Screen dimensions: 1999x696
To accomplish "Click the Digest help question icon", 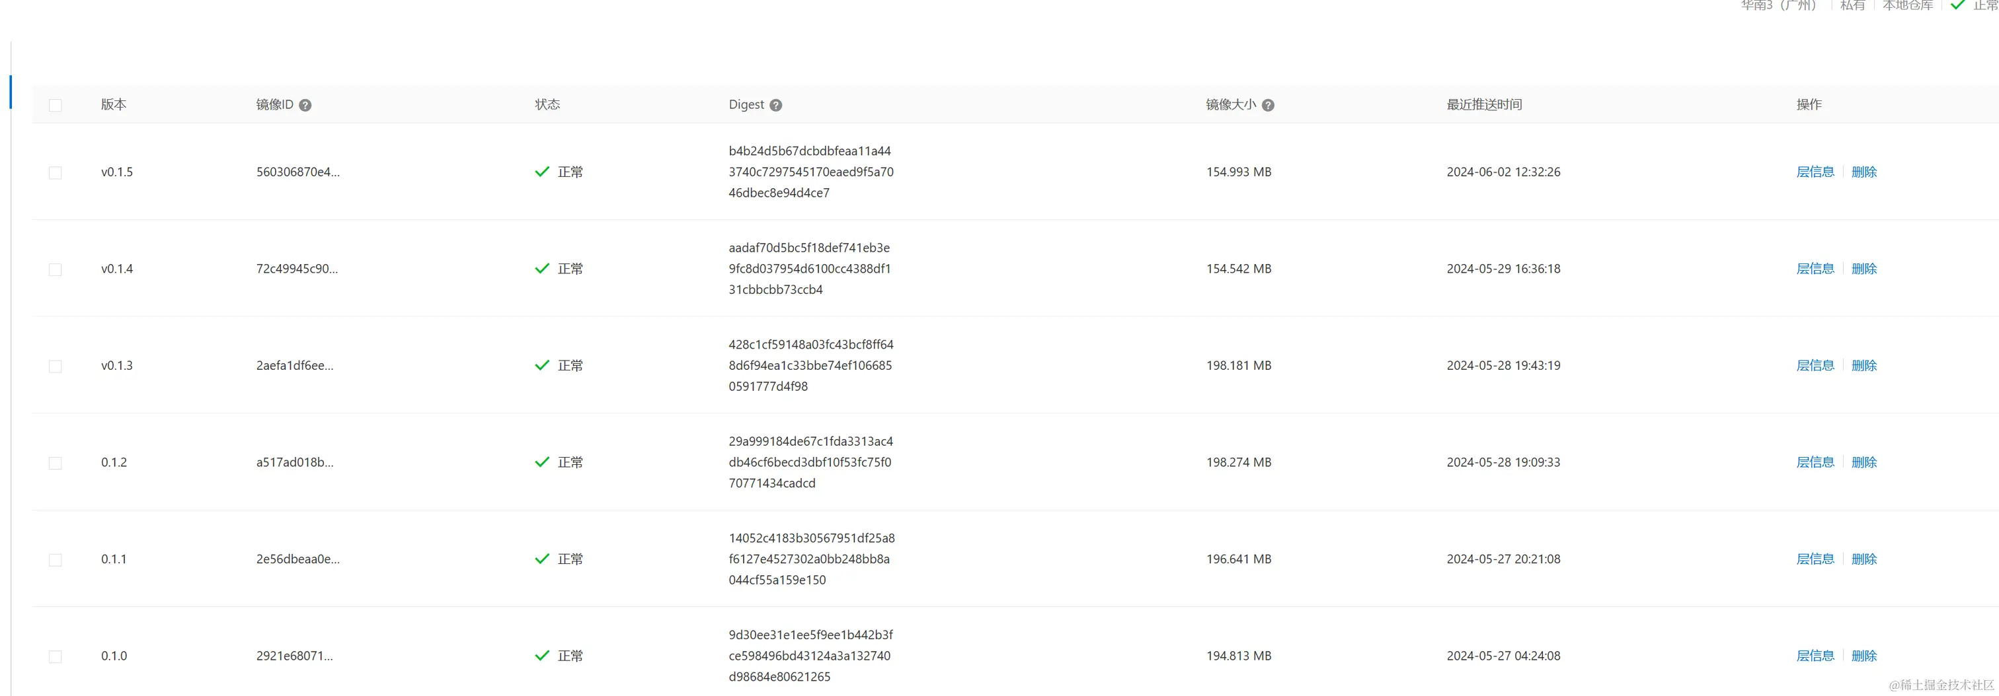I will pyautogui.click(x=775, y=106).
